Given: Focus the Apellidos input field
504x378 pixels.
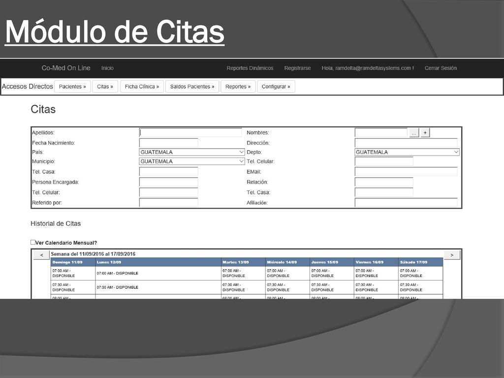Looking at the screenshot, I should (190, 132).
